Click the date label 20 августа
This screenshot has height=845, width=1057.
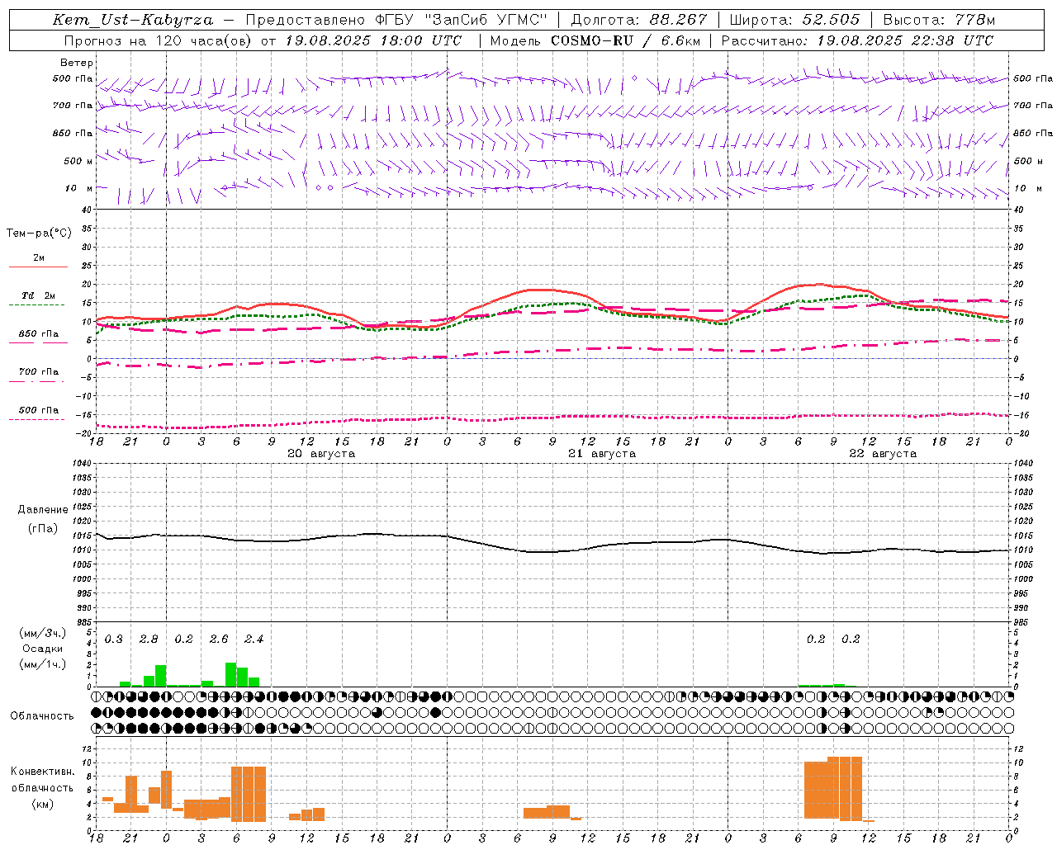coord(321,454)
